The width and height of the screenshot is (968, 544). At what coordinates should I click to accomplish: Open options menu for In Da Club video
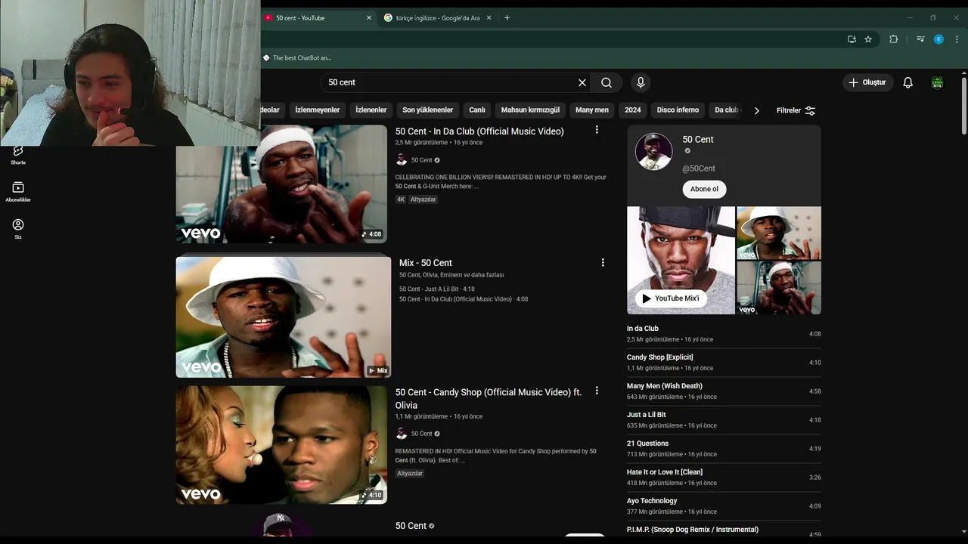pyautogui.click(x=597, y=130)
